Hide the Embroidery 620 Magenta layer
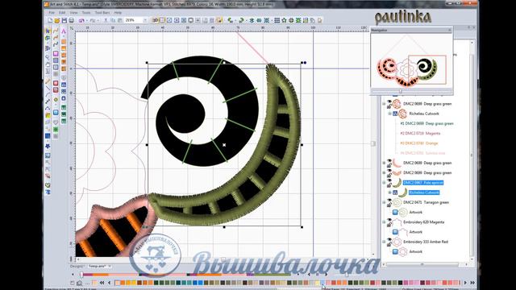The image size is (516, 290). (x=389, y=220)
